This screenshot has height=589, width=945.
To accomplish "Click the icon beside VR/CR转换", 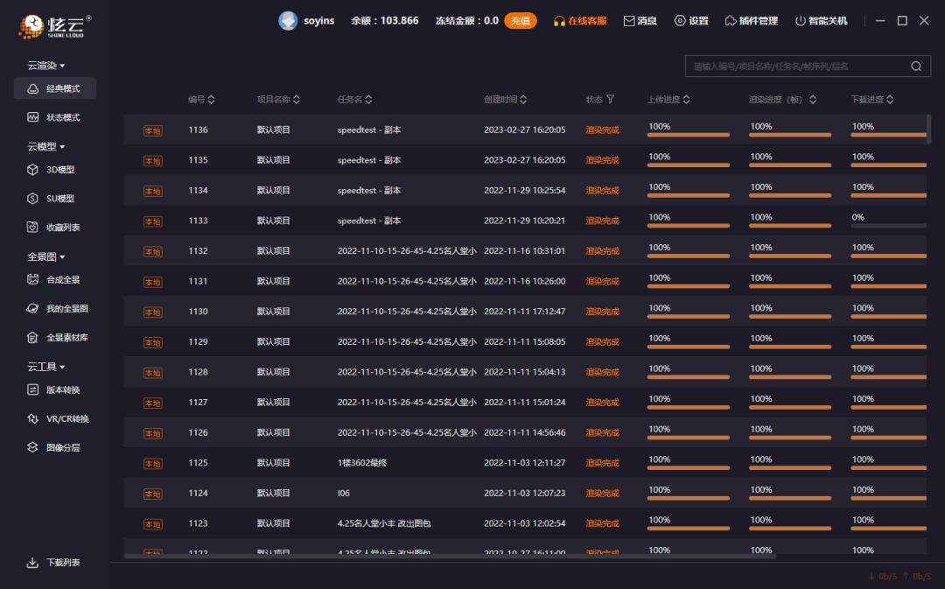I will click(x=32, y=418).
